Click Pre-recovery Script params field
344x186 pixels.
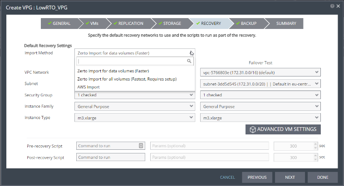coord(210,146)
